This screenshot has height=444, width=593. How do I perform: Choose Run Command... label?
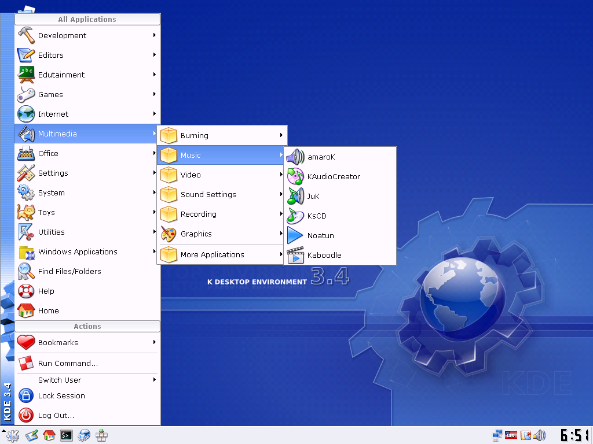(x=68, y=363)
